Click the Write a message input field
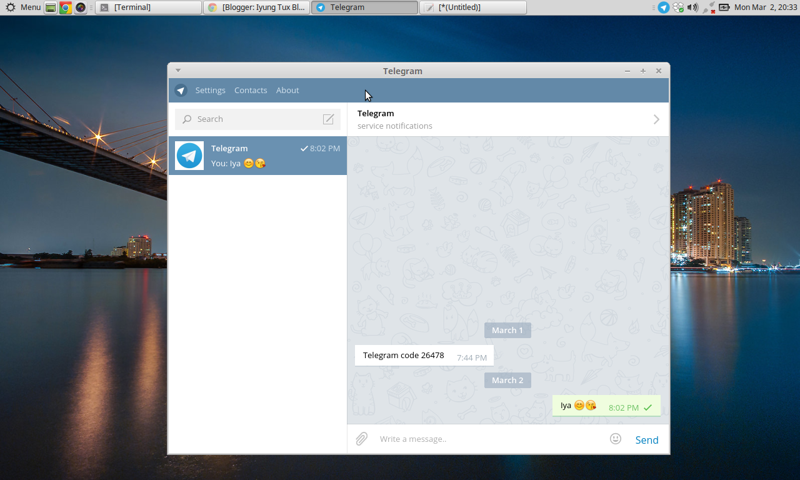Image resolution: width=800 pixels, height=480 pixels. 437,439
